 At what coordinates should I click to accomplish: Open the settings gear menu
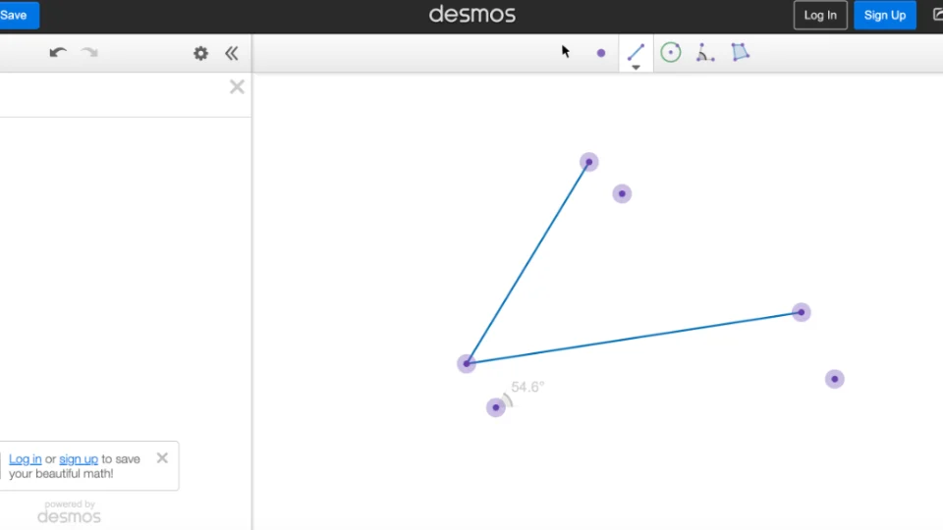(x=200, y=53)
